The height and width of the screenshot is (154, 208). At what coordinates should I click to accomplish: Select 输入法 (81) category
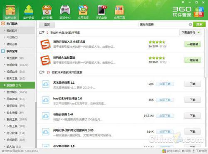(17, 146)
